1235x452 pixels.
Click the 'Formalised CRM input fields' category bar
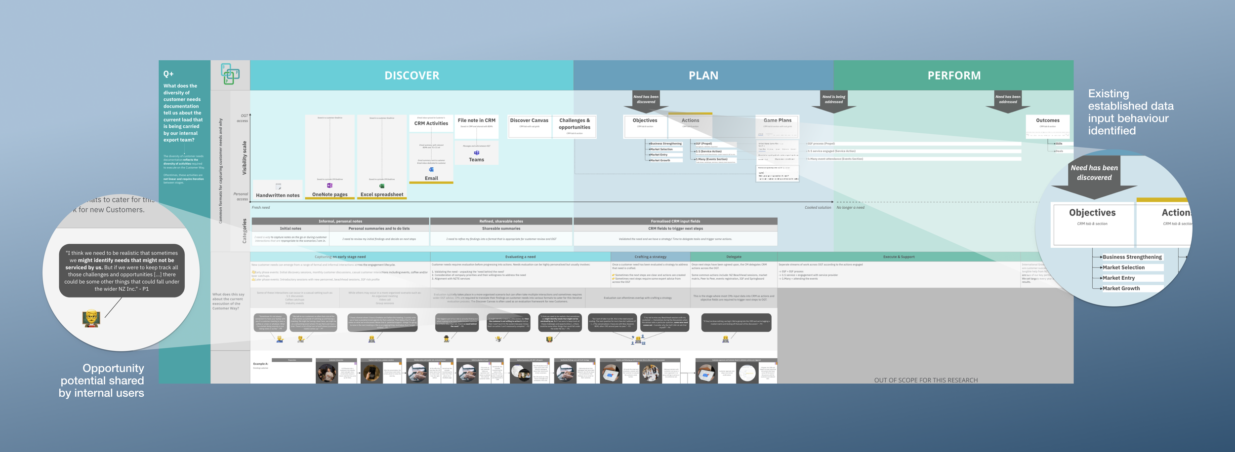[x=675, y=221]
